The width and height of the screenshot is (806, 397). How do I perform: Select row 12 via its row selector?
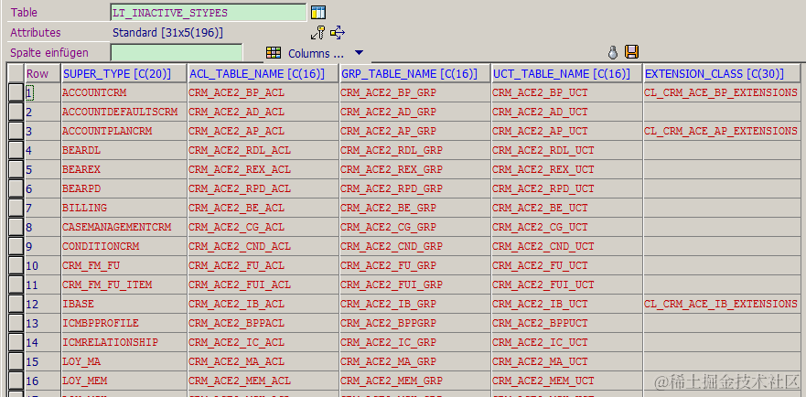16,304
